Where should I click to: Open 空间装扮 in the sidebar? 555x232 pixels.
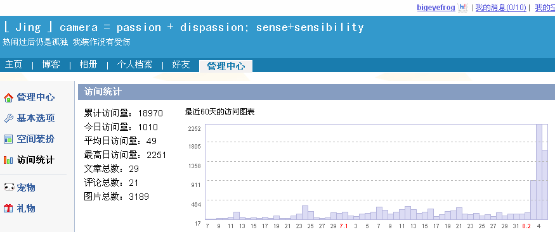click(x=36, y=139)
